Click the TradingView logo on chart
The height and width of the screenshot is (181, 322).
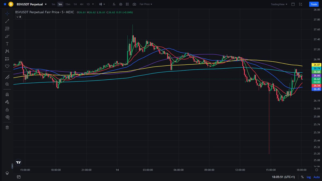(19, 162)
